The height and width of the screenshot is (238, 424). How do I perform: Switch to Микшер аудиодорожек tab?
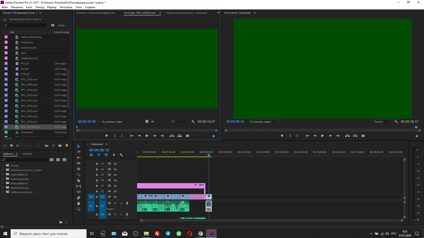187,13
